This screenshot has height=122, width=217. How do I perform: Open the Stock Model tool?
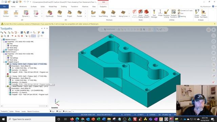pyautogui.click(x=146, y=14)
